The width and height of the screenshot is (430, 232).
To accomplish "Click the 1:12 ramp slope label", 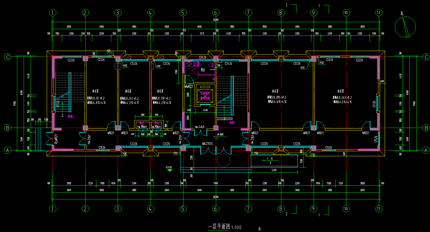I will (x=269, y=159).
